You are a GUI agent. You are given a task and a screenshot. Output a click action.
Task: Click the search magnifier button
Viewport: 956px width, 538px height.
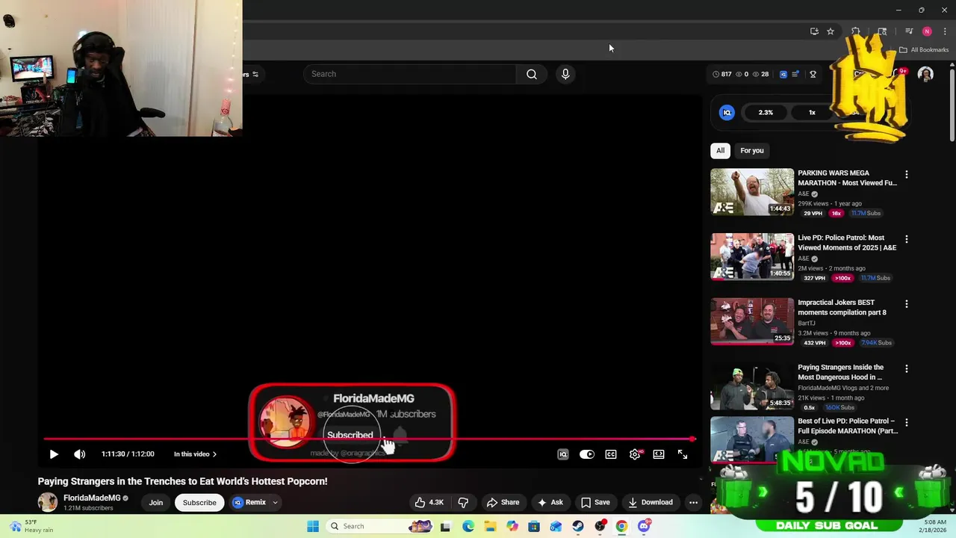[532, 74]
